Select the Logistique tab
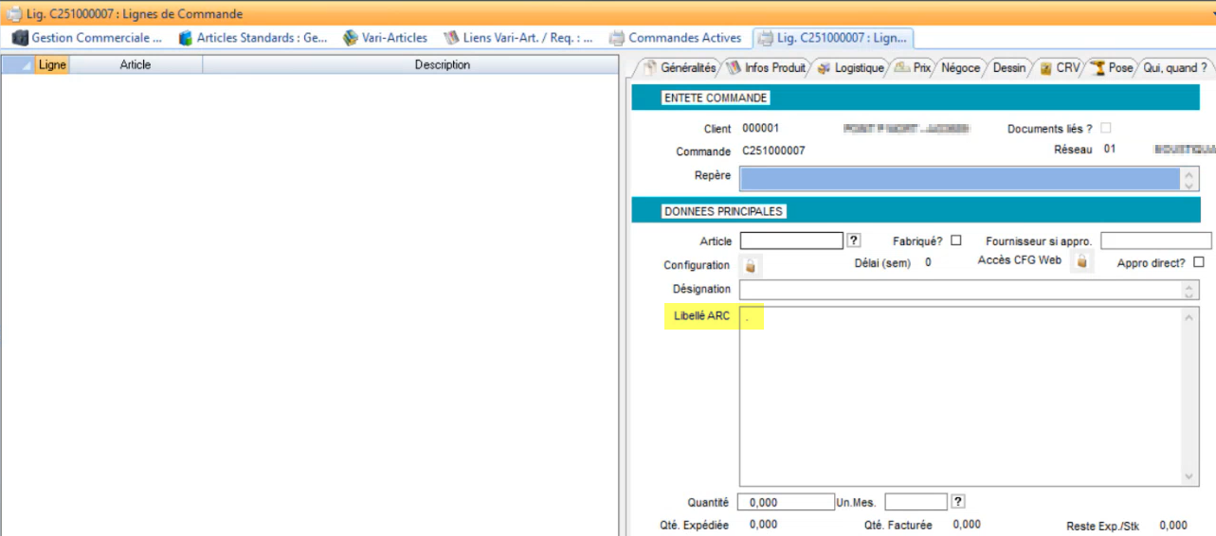Screen dimensions: 1216x536 (x=850, y=68)
